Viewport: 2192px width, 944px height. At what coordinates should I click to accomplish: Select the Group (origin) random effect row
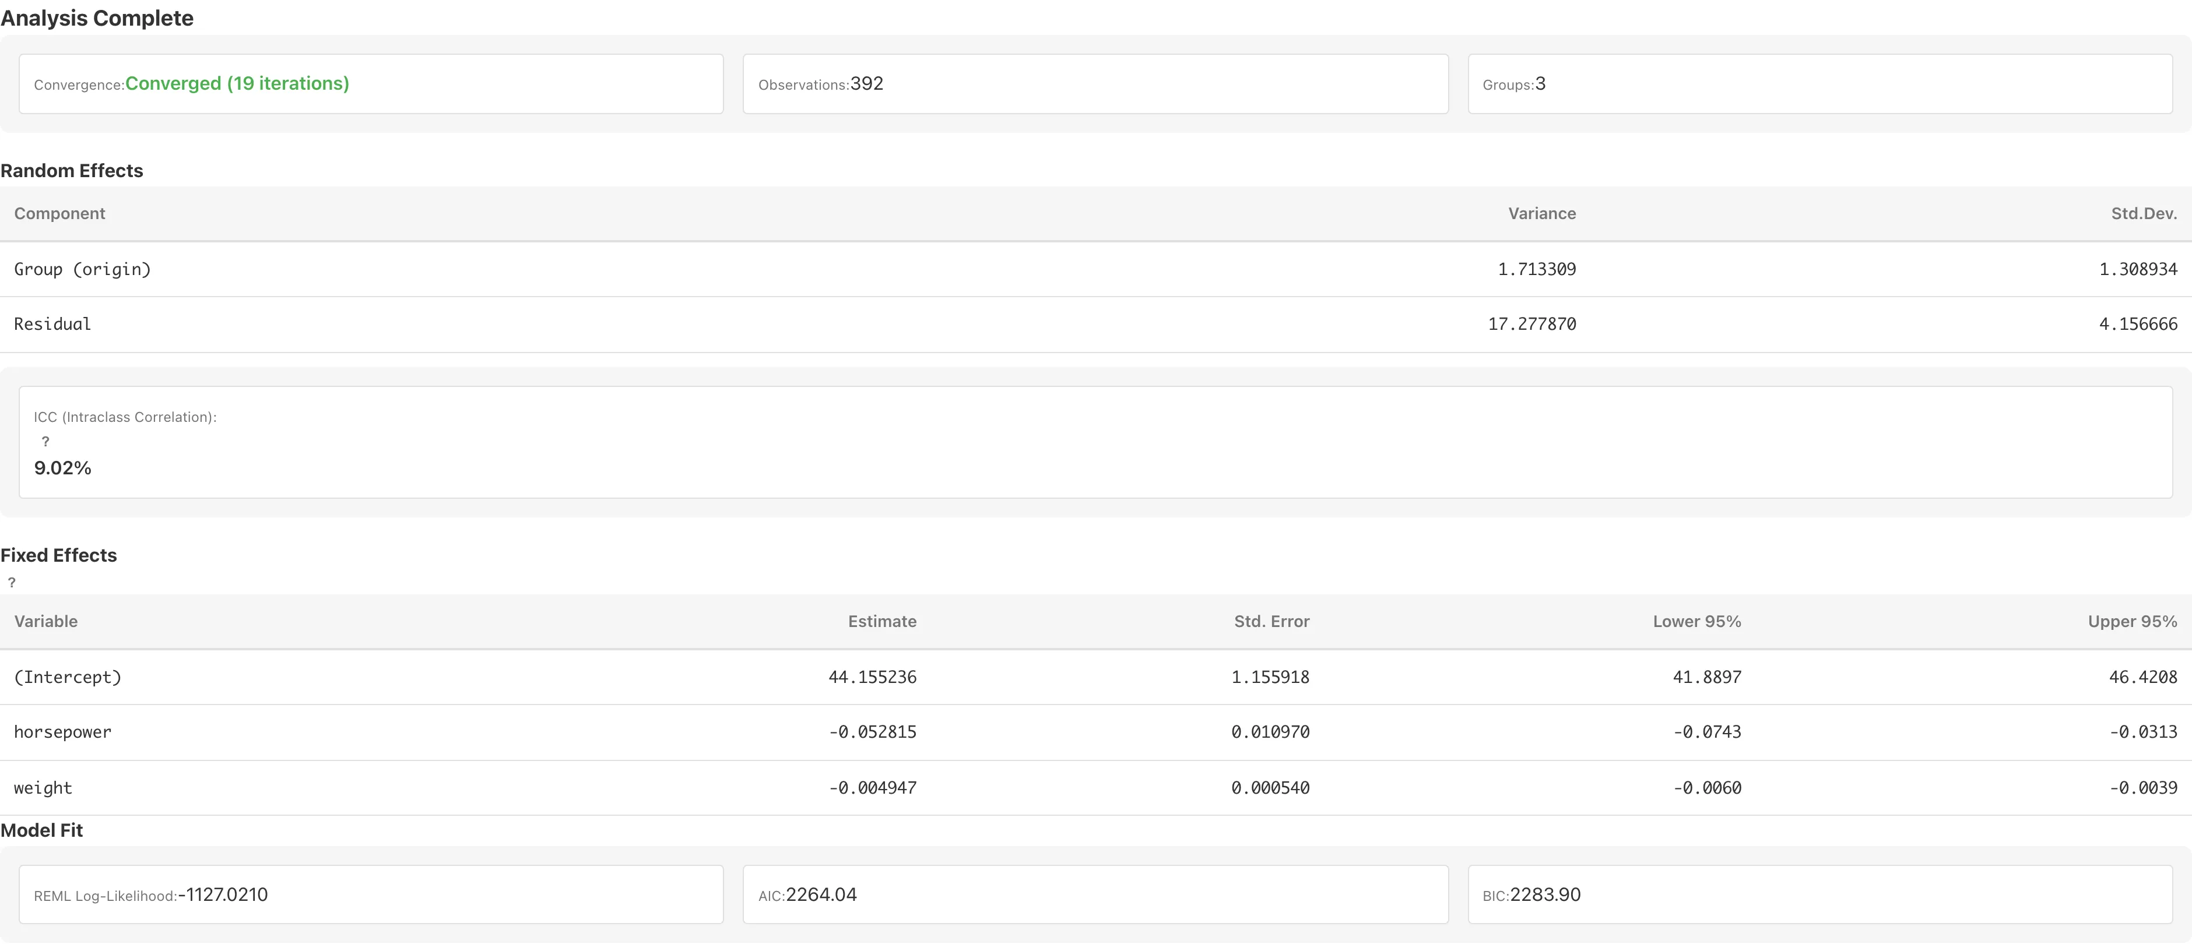(1096, 270)
